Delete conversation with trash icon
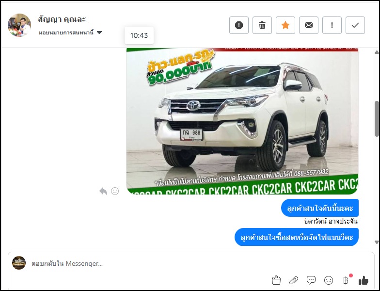Screen dimensions: 380x291 click(x=262, y=25)
